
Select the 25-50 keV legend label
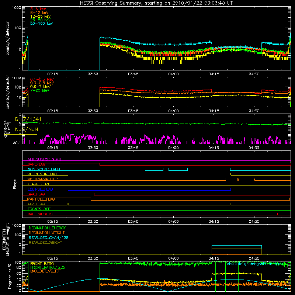tap(40, 20)
